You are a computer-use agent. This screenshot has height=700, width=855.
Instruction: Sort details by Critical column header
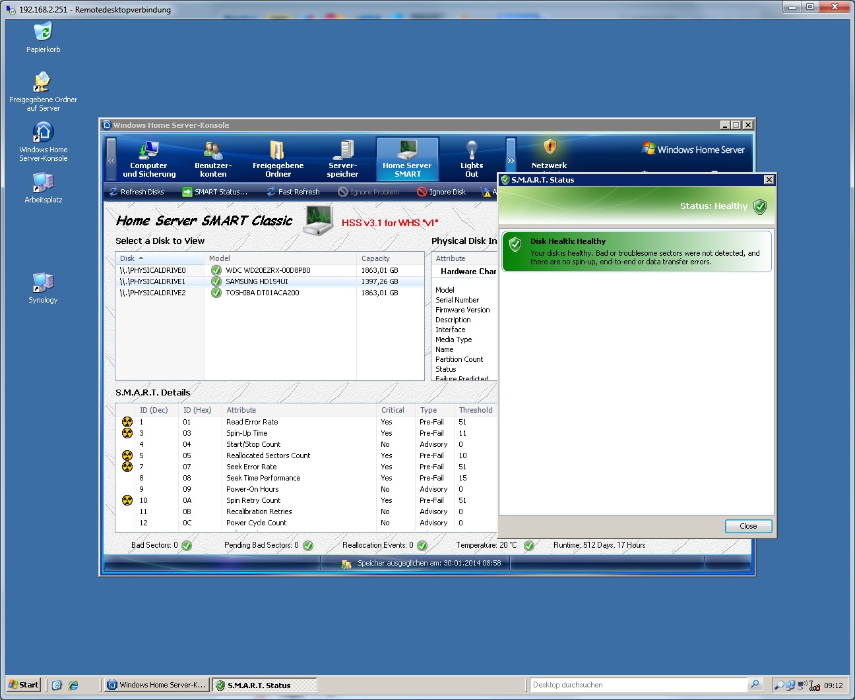396,410
